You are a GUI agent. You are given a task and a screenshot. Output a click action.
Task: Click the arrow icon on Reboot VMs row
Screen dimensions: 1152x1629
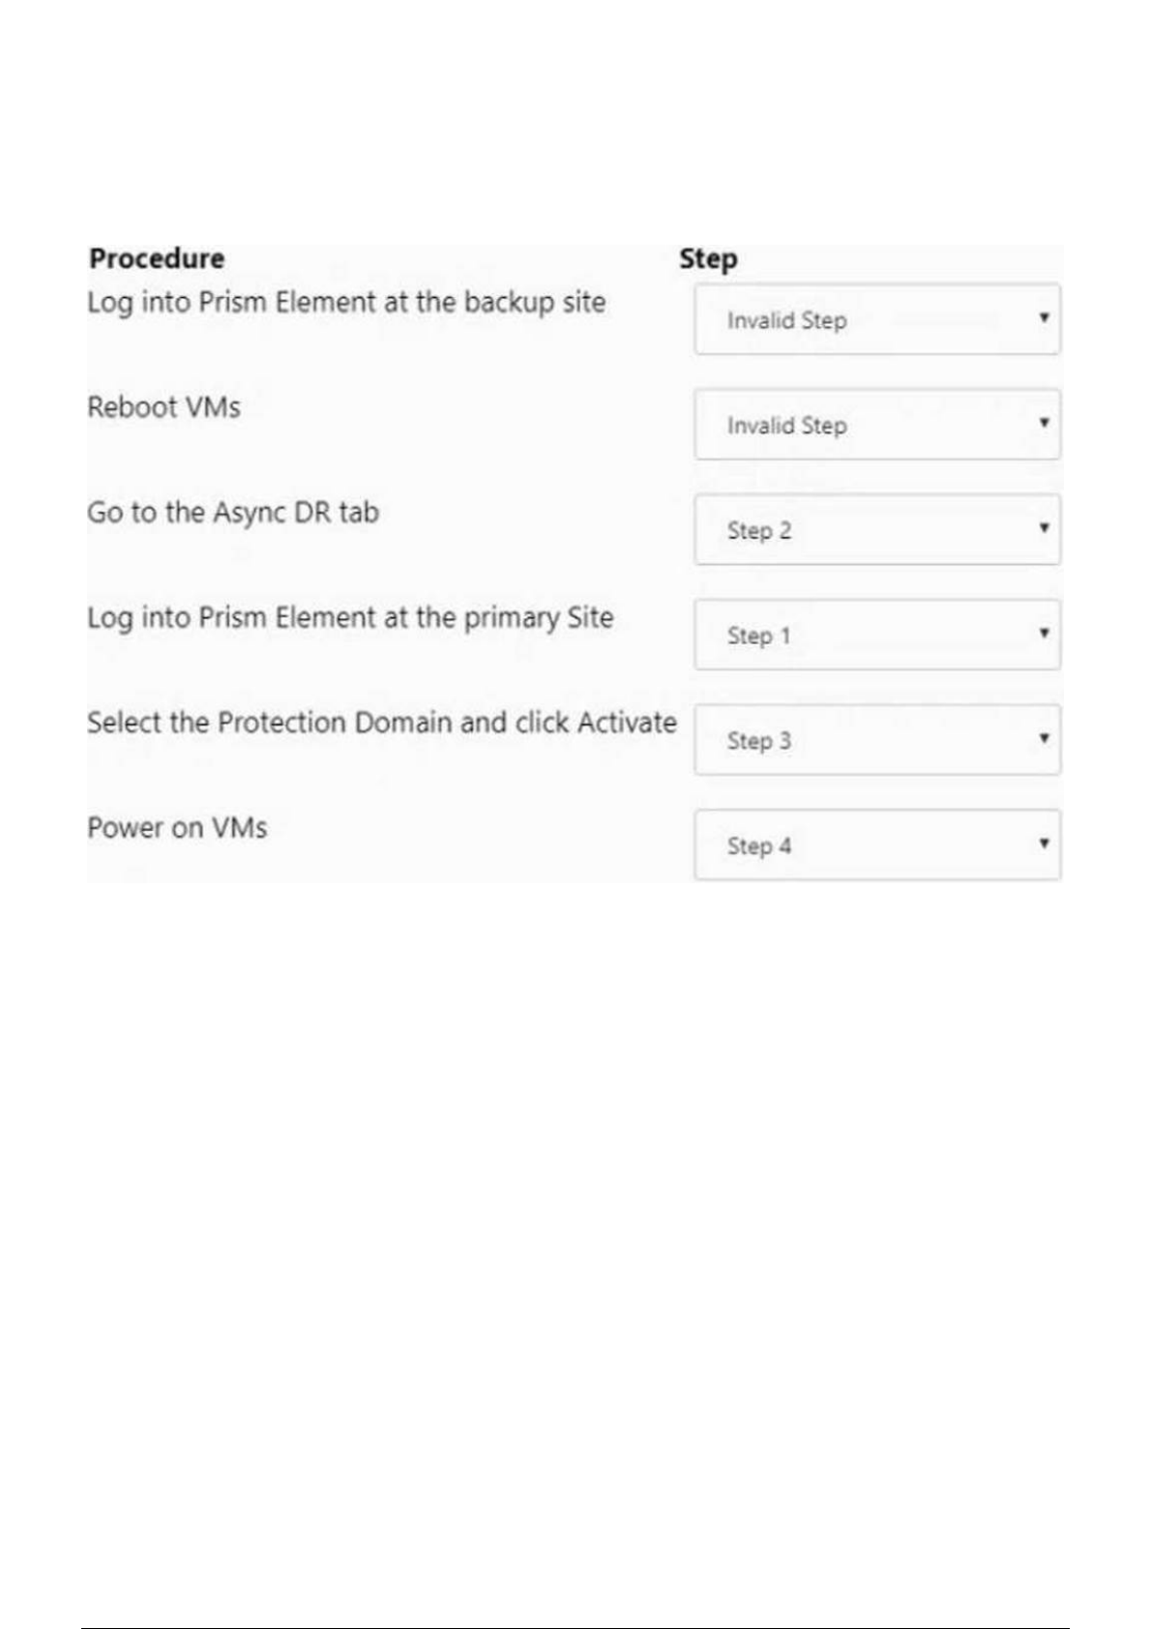[1044, 423]
